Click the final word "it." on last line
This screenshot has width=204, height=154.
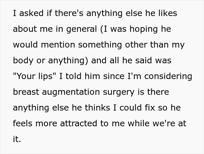point(17,139)
